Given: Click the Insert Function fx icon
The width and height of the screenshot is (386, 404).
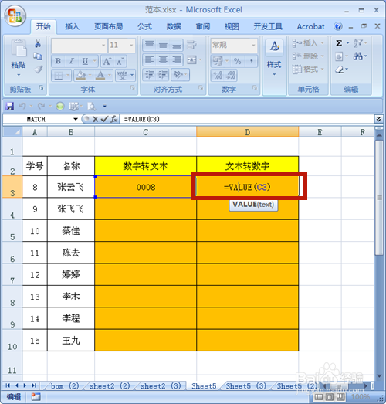Looking at the screenshot, I should pyautogui.click(x=113, y=119).
